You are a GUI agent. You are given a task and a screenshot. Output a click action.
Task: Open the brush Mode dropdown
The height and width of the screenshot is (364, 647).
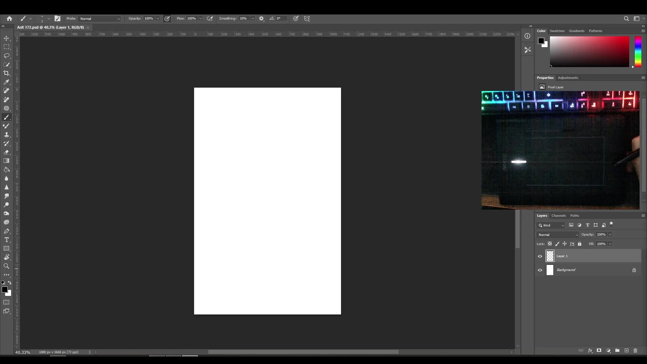[x=99, y=19]
